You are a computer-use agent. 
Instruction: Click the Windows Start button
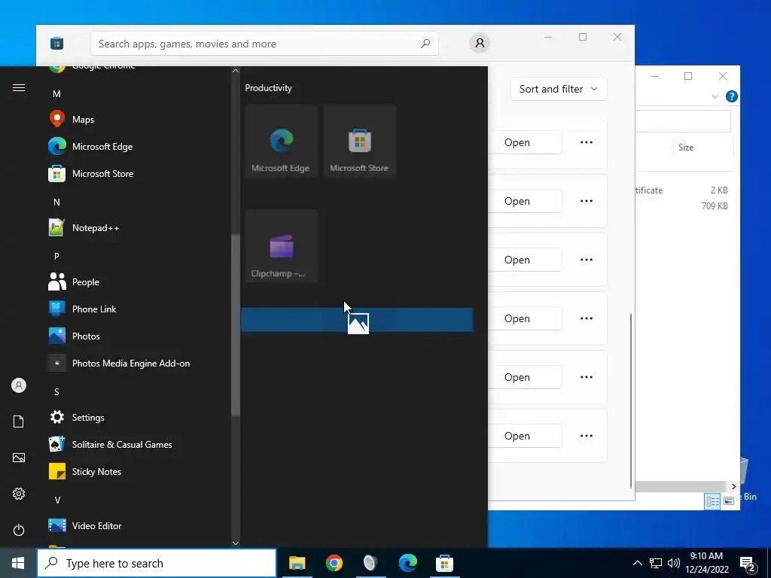[18, 563]
